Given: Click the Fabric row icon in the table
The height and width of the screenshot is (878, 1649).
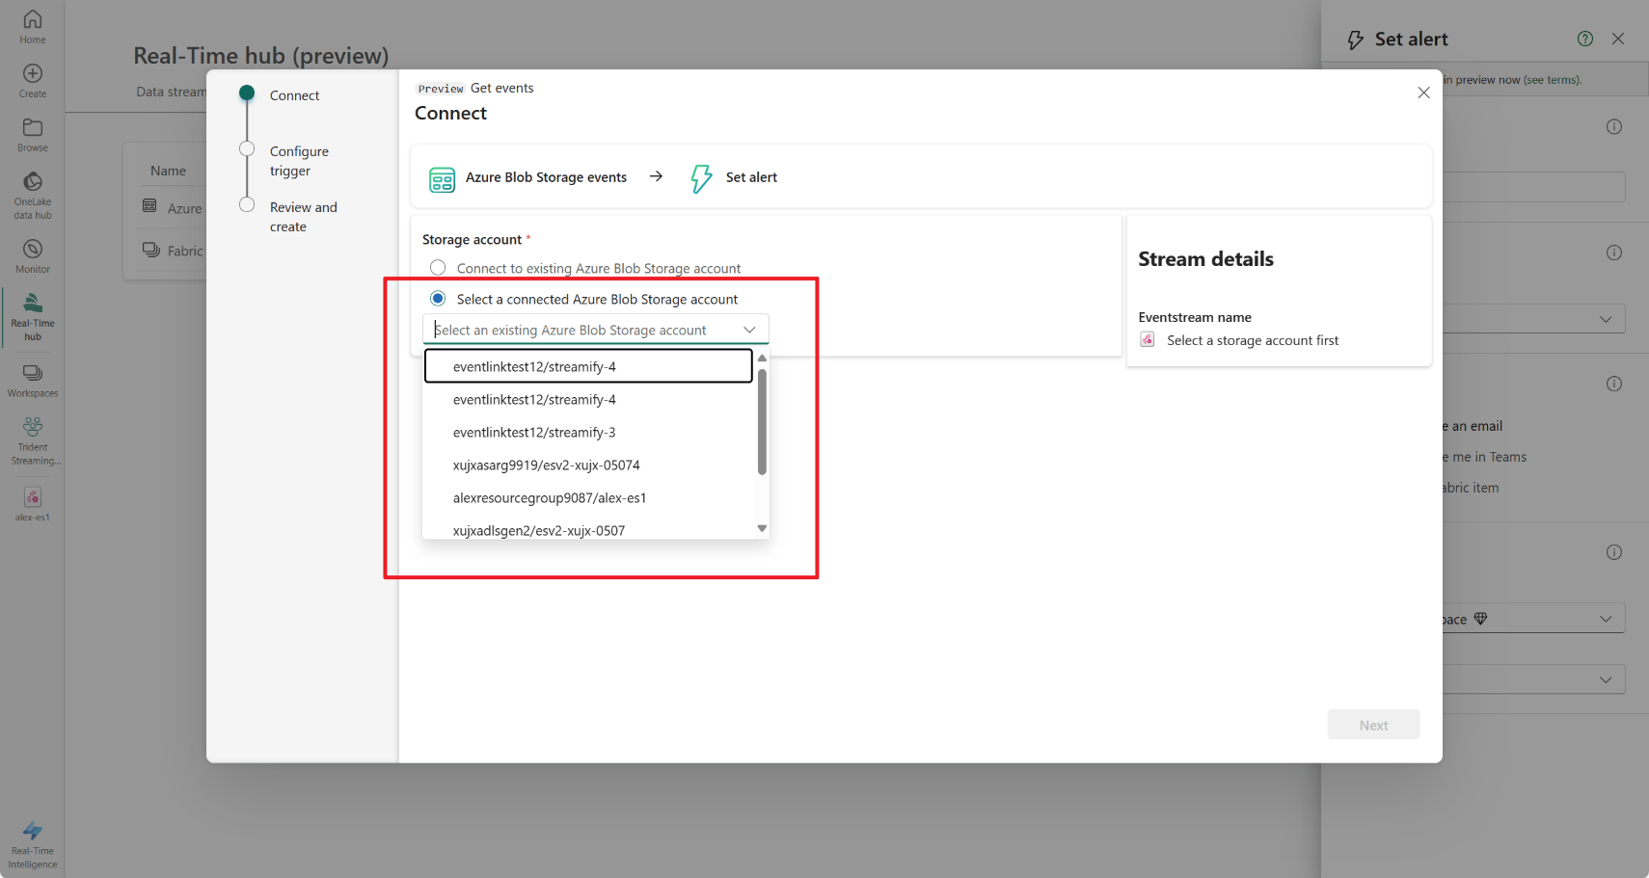Looking at the screenshot, I should (x=150, y=250).
